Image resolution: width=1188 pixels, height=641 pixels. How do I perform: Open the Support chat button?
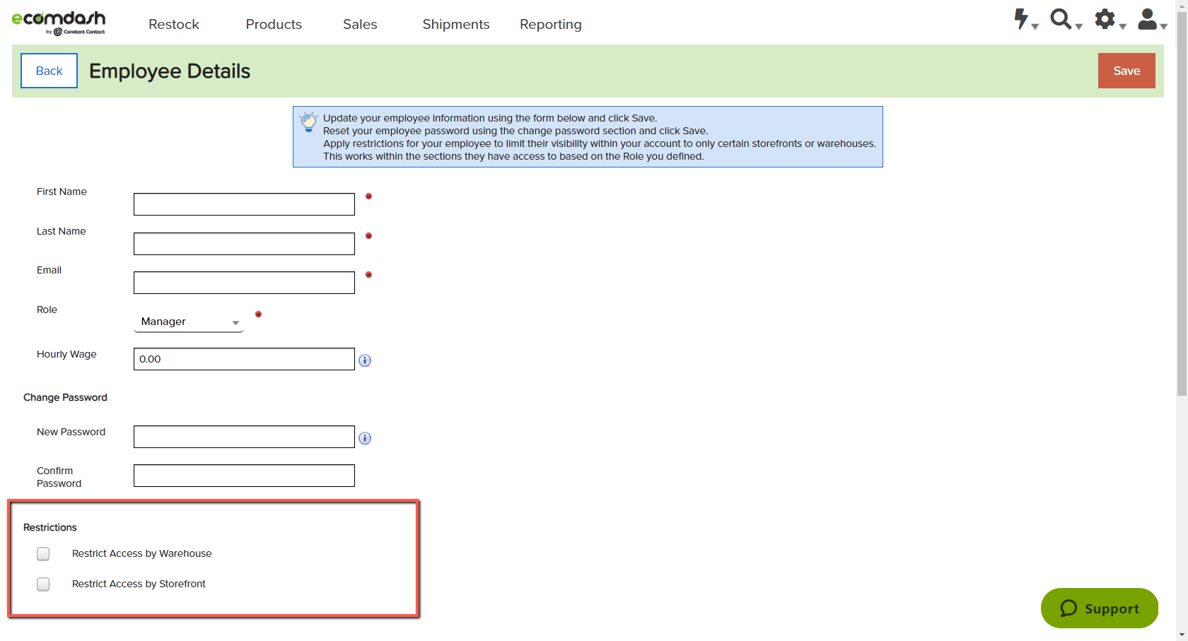point(1100,608)
